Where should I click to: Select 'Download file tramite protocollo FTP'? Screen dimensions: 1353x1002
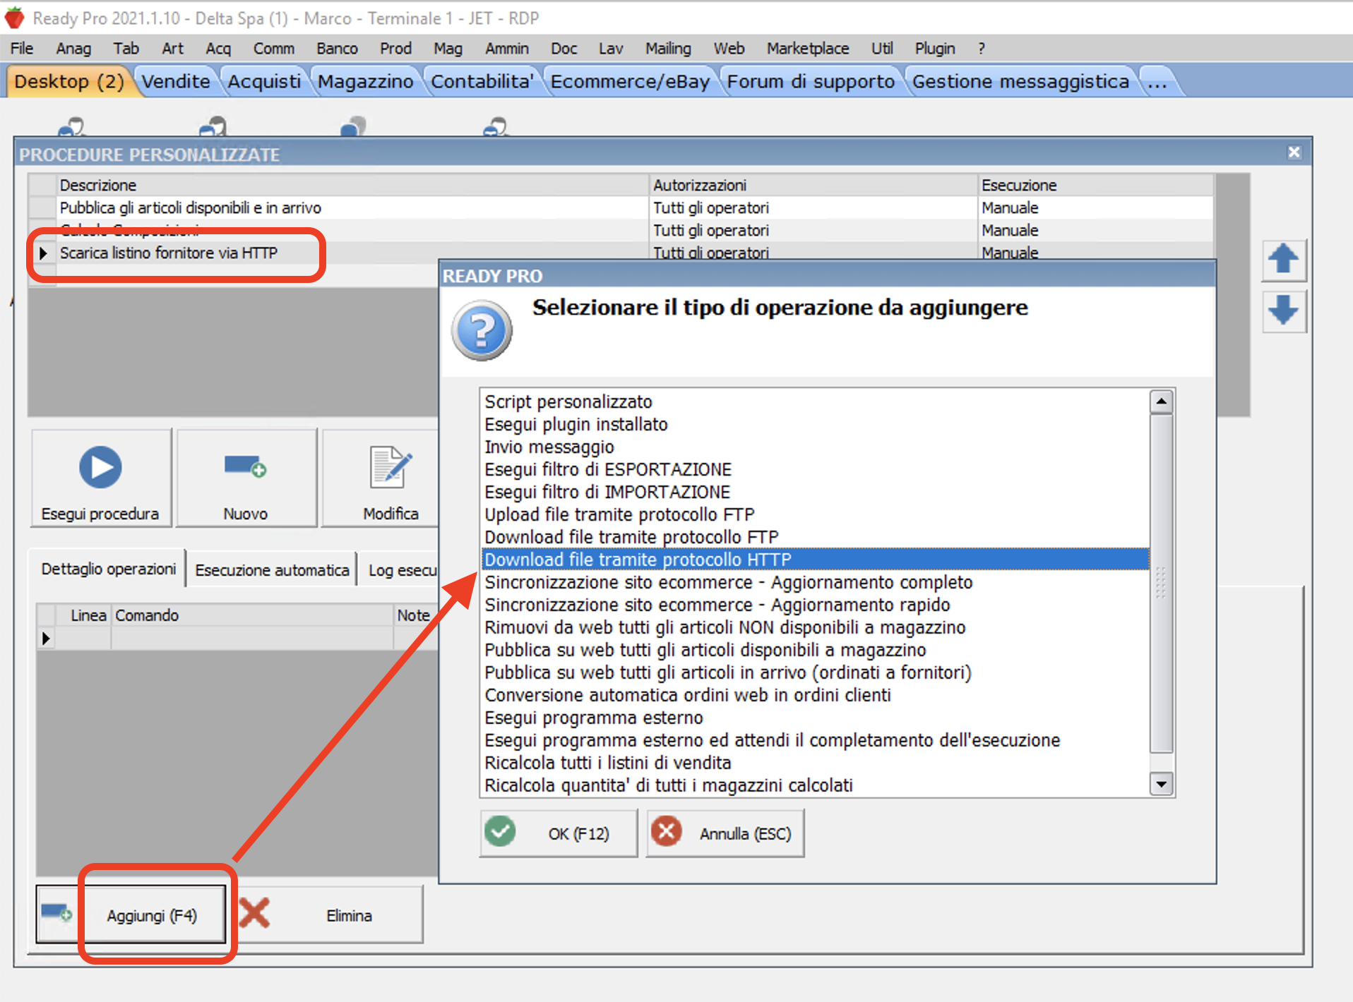tap(816, 537)
